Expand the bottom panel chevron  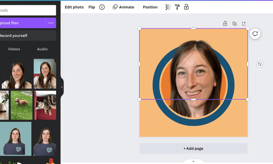click(193, 161)
